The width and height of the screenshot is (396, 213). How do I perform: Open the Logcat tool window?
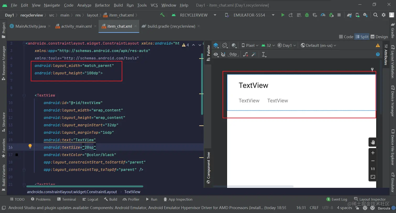(x=90, y=199)
